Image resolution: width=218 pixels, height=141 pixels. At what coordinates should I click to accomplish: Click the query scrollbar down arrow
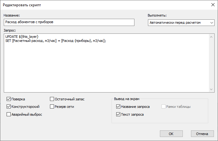click(x=211, y=90)
